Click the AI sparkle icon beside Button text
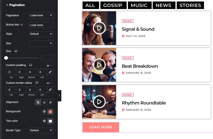This screenshot has height=139, width=213. coord(22,25)
